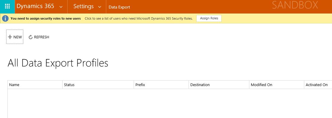This screenshot has width=332, height=118.
Task: Sort by the Modified On column
Action: 261,85
